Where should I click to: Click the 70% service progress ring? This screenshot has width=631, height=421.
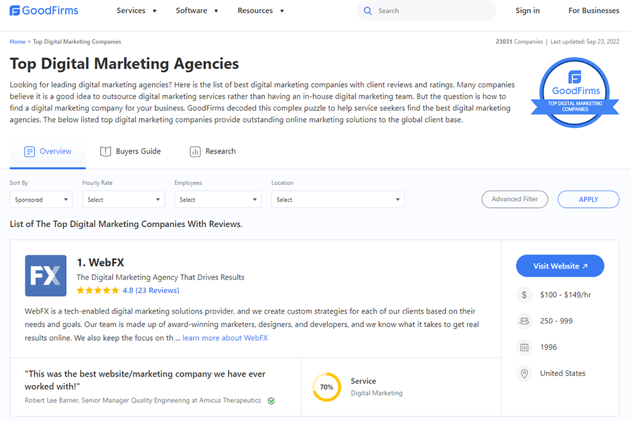tap(327, 387)
